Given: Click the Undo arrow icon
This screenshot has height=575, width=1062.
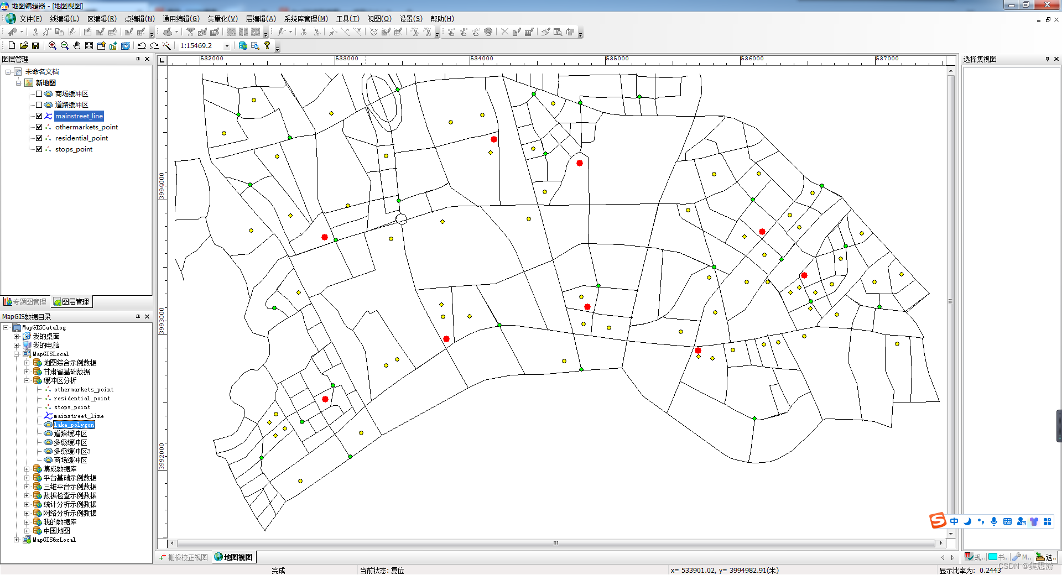Looking at the screenshot, I should pyautogui.click(x=142, y=45).
